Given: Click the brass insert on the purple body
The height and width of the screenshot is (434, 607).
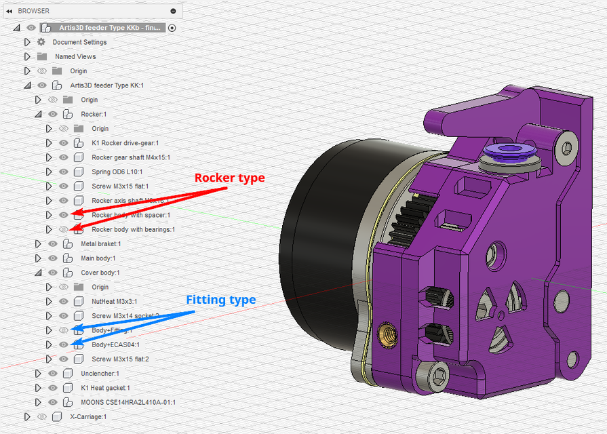Looking at the screenshot, I should coord(387,335).
